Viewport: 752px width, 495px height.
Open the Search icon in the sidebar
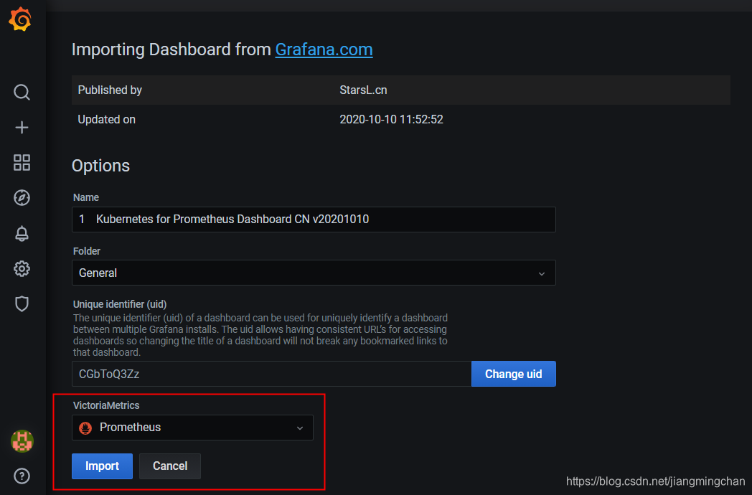pos(22,92)
